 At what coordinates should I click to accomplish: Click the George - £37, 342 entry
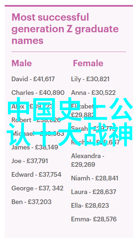tap(37, 188)
